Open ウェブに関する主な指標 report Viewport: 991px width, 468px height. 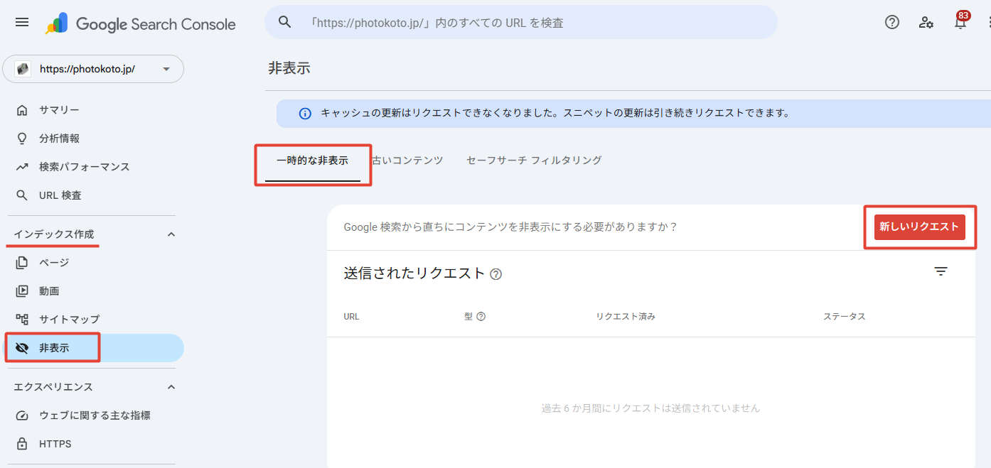point(93,415)
